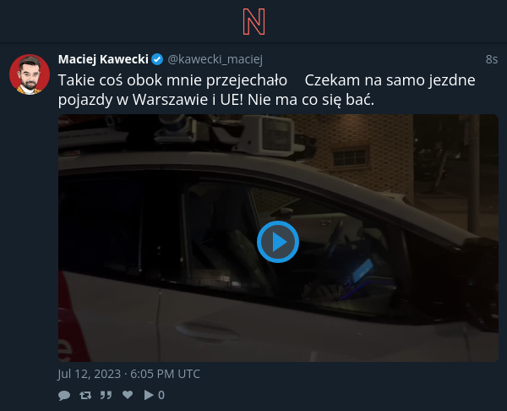Click the car door handle in the video
507x411 pixels.
pos(207,331)
